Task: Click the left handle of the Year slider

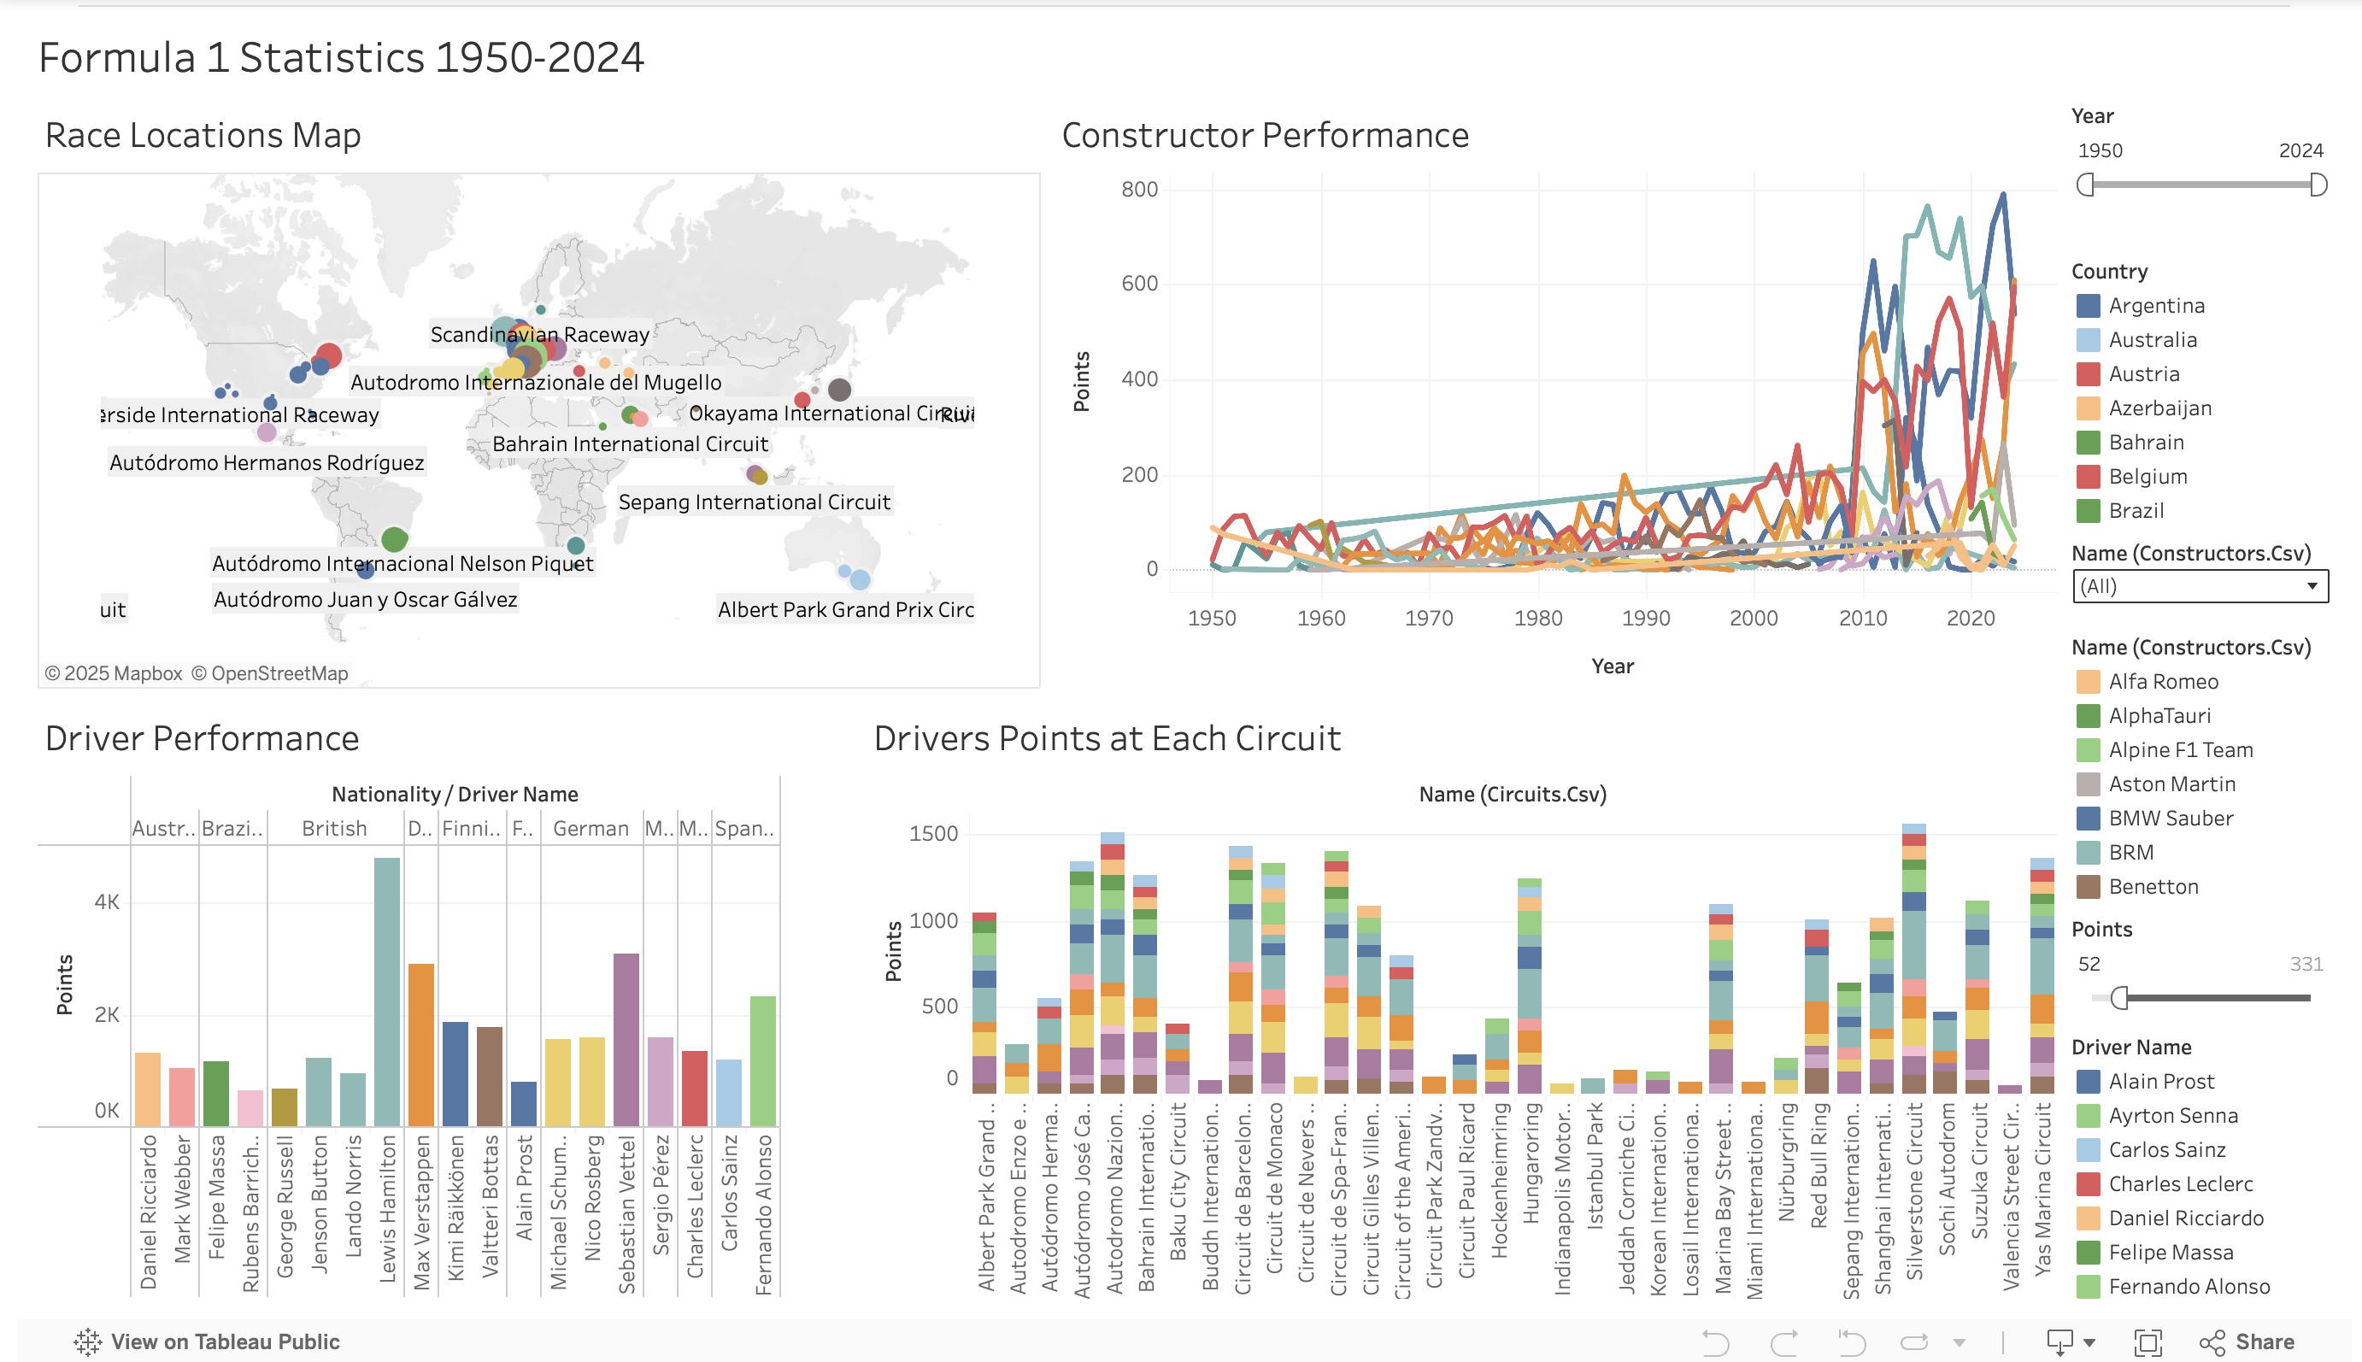Action: pyautogui.click(x=2084, y=185)
